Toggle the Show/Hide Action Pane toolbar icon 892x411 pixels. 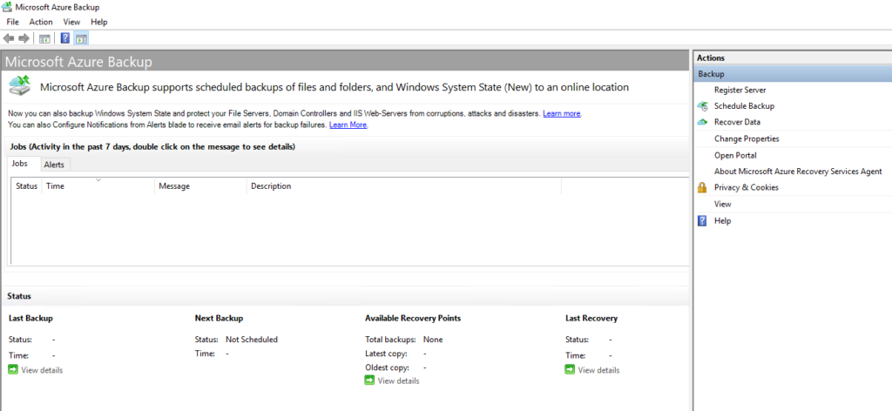tap(81, 38)
